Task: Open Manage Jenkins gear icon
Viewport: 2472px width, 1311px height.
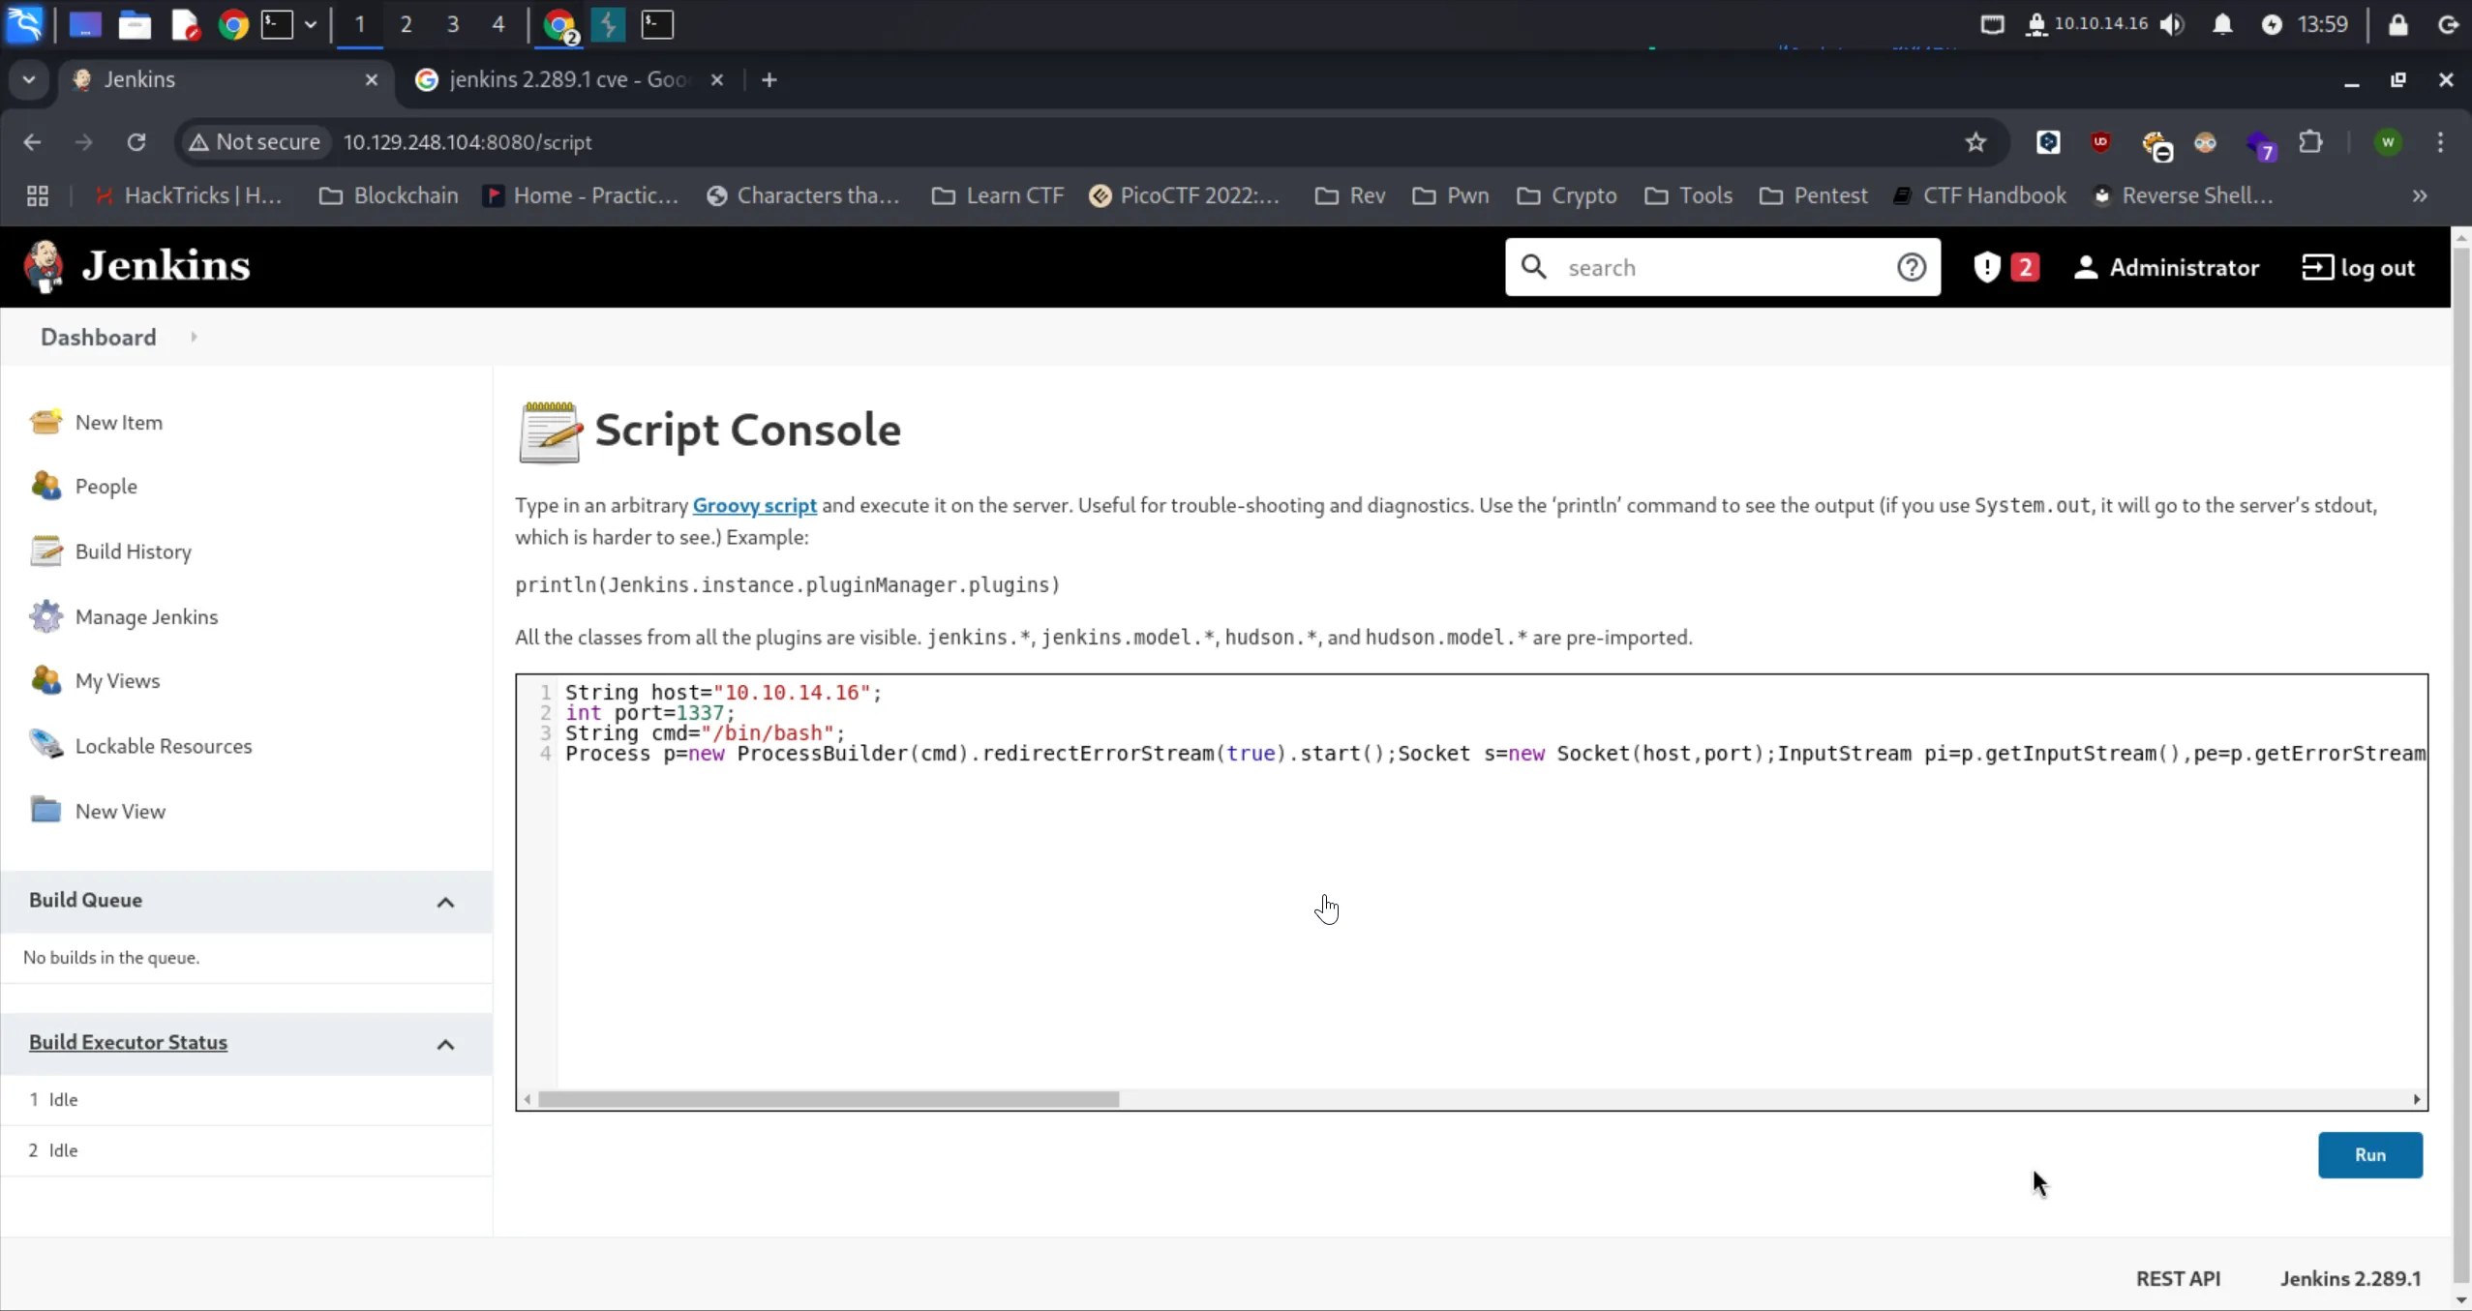Action: [x=45, y=616]
